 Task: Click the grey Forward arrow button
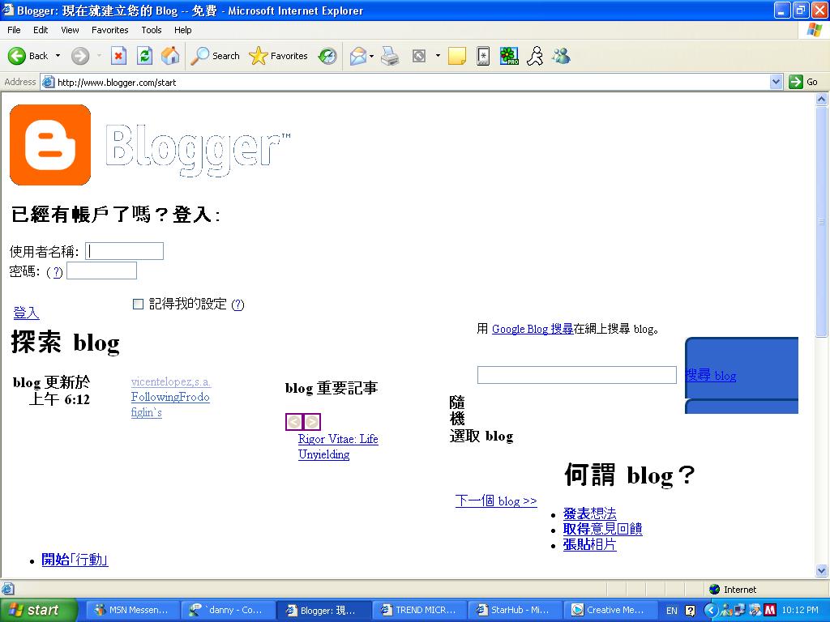click(80, 56)
